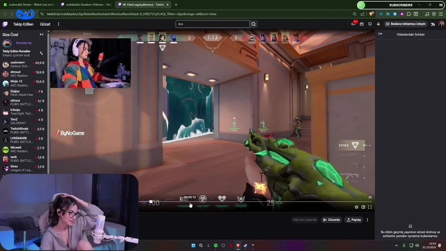Image resolution: width=446 pixels, height=251 pixels.
Task: Click the search magnifier button
Action: 254,24
